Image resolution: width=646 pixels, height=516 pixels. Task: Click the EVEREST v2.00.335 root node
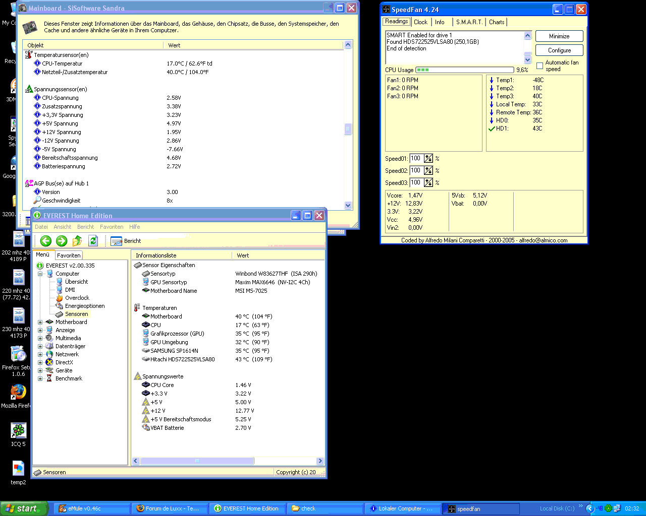(x=70, y=266)
